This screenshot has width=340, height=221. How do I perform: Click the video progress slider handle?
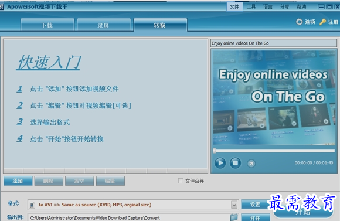(x=215, y=151)
